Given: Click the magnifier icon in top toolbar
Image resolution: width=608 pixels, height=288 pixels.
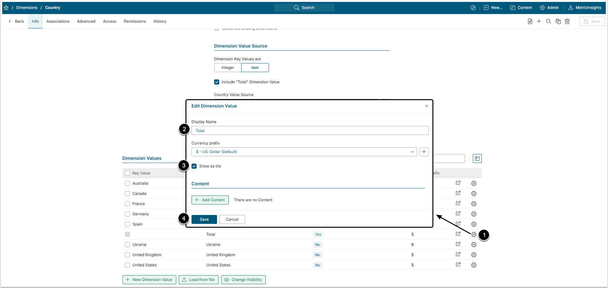Looking at the screenshot, I should [548, 21].
